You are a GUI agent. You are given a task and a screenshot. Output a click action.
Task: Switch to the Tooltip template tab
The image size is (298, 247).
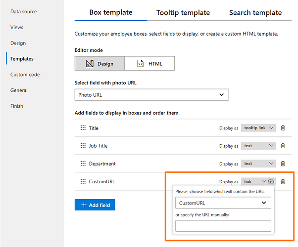click(183, 13)
